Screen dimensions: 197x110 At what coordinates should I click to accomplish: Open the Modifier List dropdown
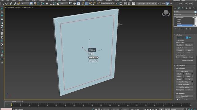(185, 15)
